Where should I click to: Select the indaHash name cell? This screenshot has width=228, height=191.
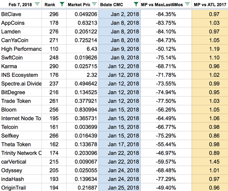pos(21,179)
